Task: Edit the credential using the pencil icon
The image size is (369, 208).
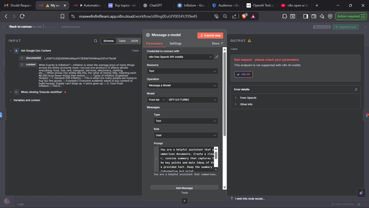Action: point(217,57)
